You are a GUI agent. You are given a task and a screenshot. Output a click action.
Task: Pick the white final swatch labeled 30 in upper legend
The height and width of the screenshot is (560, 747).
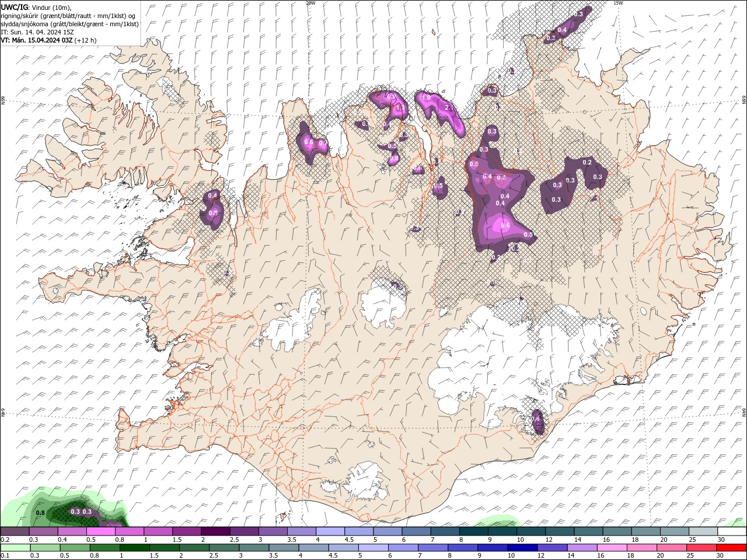point(731,531)
